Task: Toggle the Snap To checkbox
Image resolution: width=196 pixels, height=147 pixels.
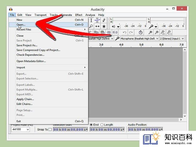Action: pyautogui.click(x=50, y=129)
